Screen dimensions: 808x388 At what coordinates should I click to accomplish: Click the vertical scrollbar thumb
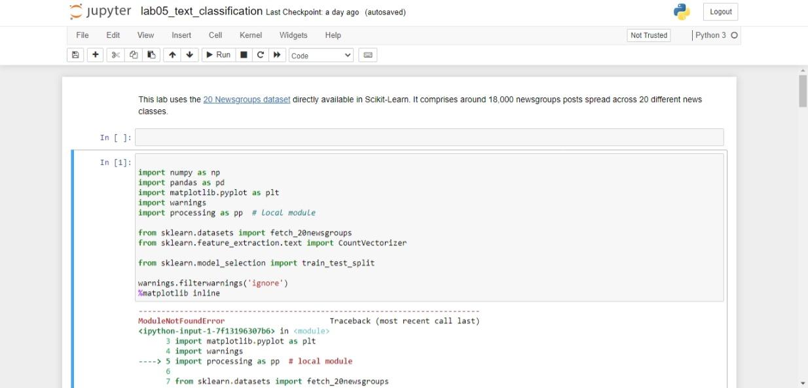802,90
